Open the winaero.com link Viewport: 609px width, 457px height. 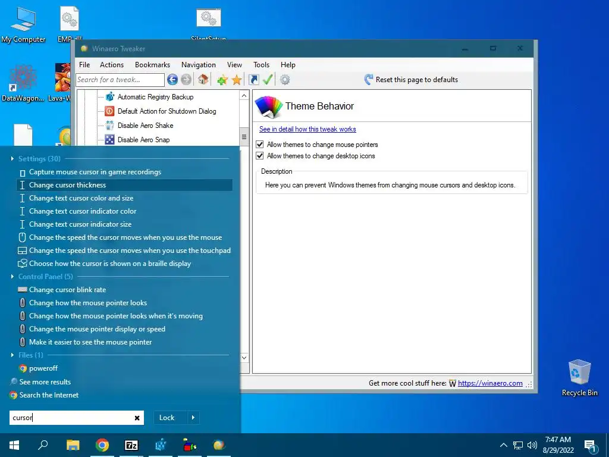[x=490, y=383]
